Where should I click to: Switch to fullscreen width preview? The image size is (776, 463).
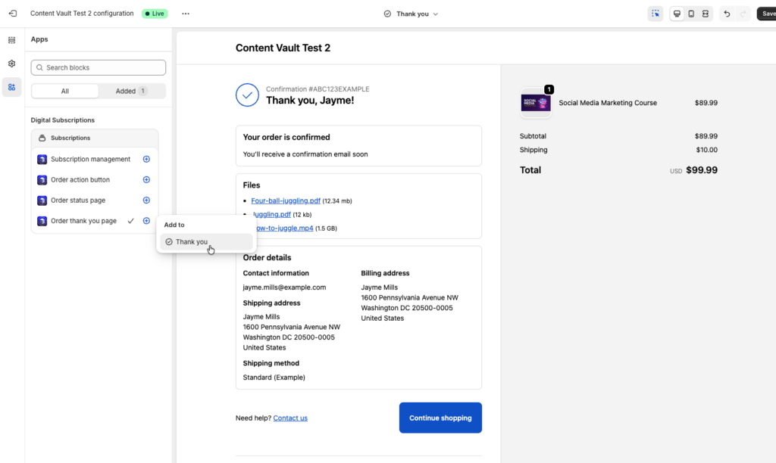tap(705, 14)
